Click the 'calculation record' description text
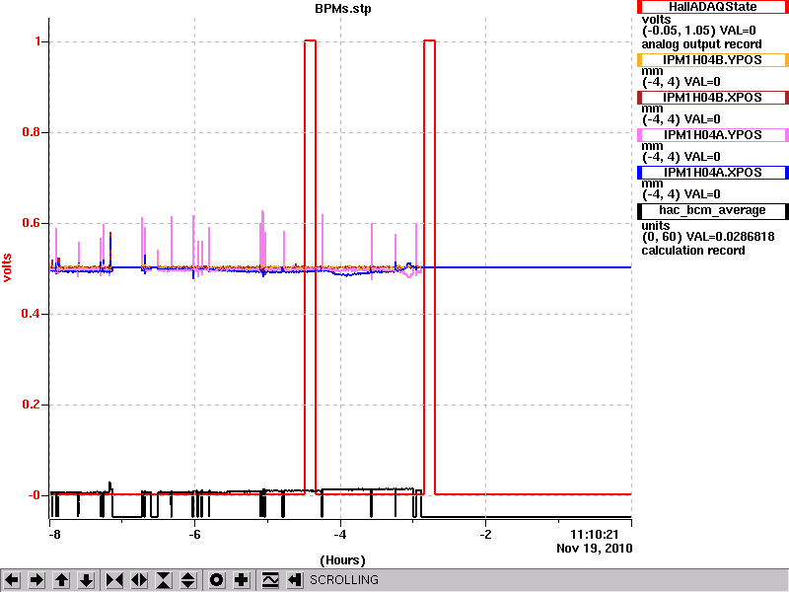 coord(693,251)
